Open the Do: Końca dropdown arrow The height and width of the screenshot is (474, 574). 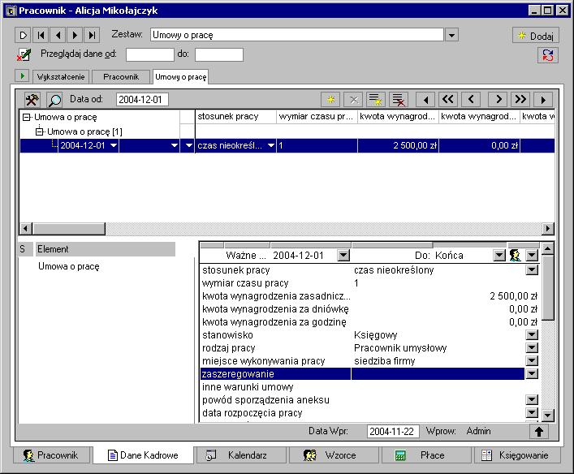pyautogui.click(x=499, y=255)
